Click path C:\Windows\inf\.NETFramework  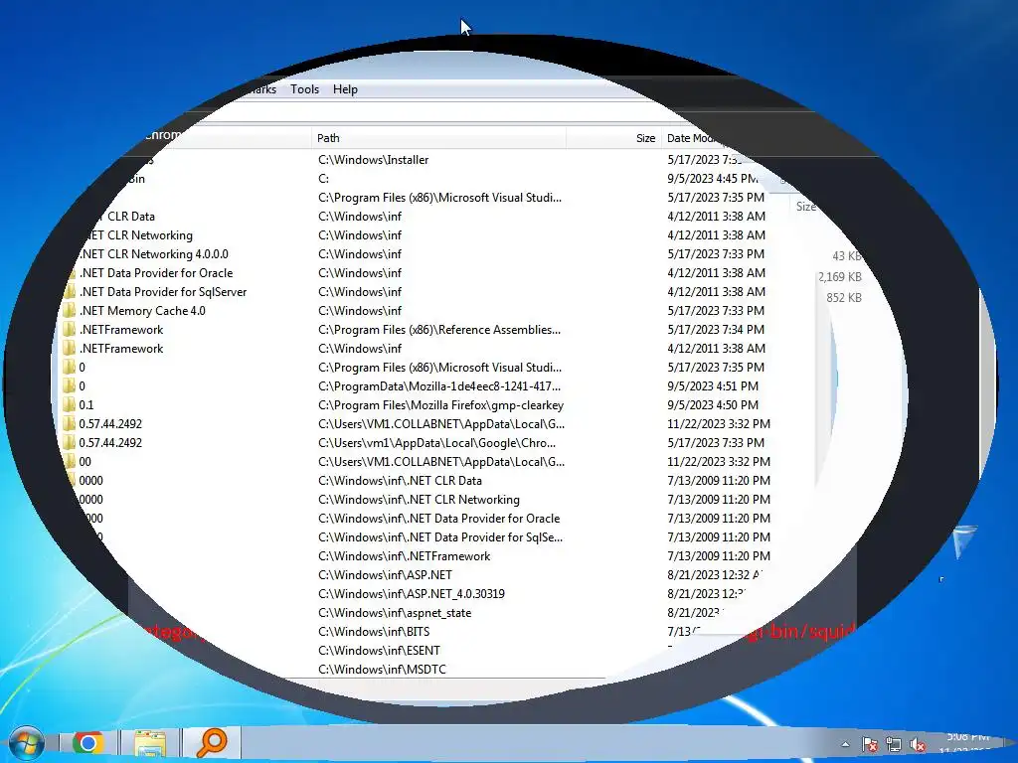(x=404, y=555)
